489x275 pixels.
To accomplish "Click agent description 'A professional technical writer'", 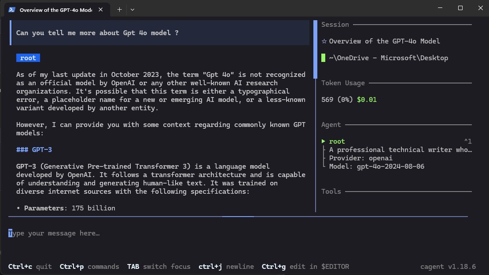I will (401, 150).
